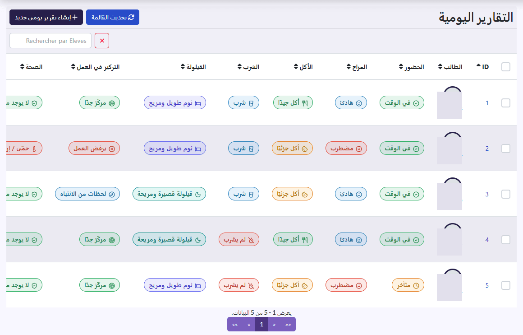Check the checkbox for row ID 1

point(506,103)
